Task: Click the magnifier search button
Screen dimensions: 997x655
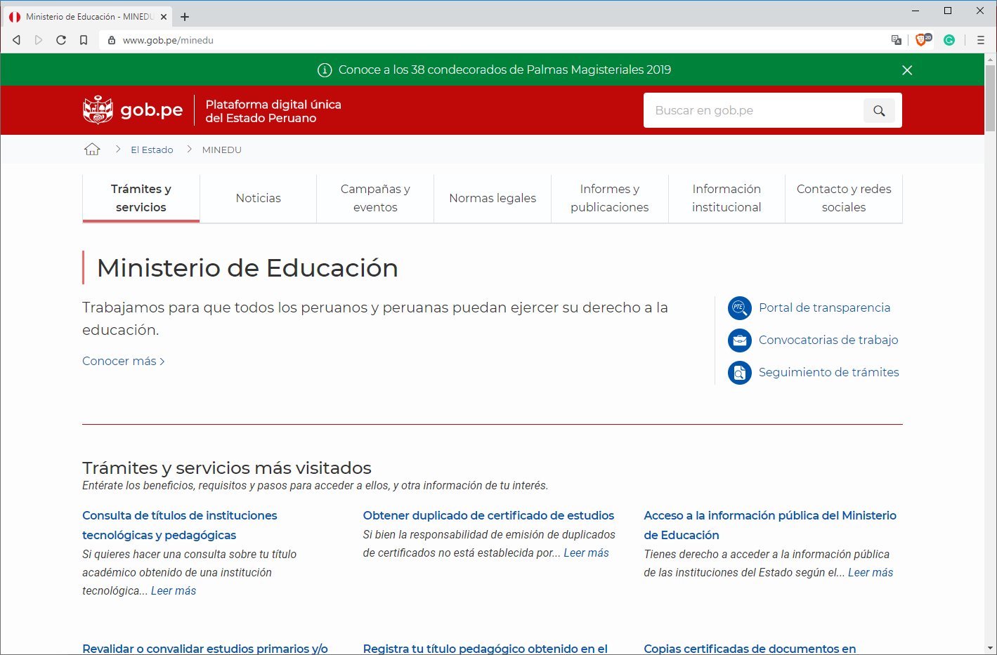Action: pos(879,110)
